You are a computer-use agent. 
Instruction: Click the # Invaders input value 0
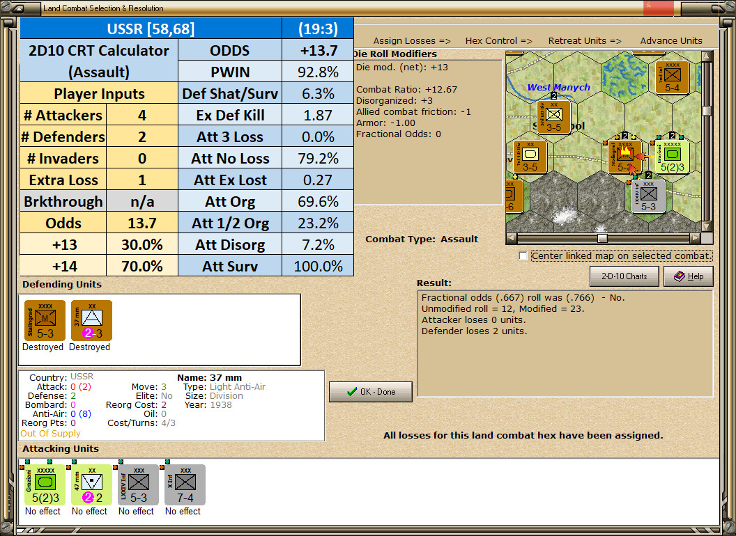tap(142, 158)
